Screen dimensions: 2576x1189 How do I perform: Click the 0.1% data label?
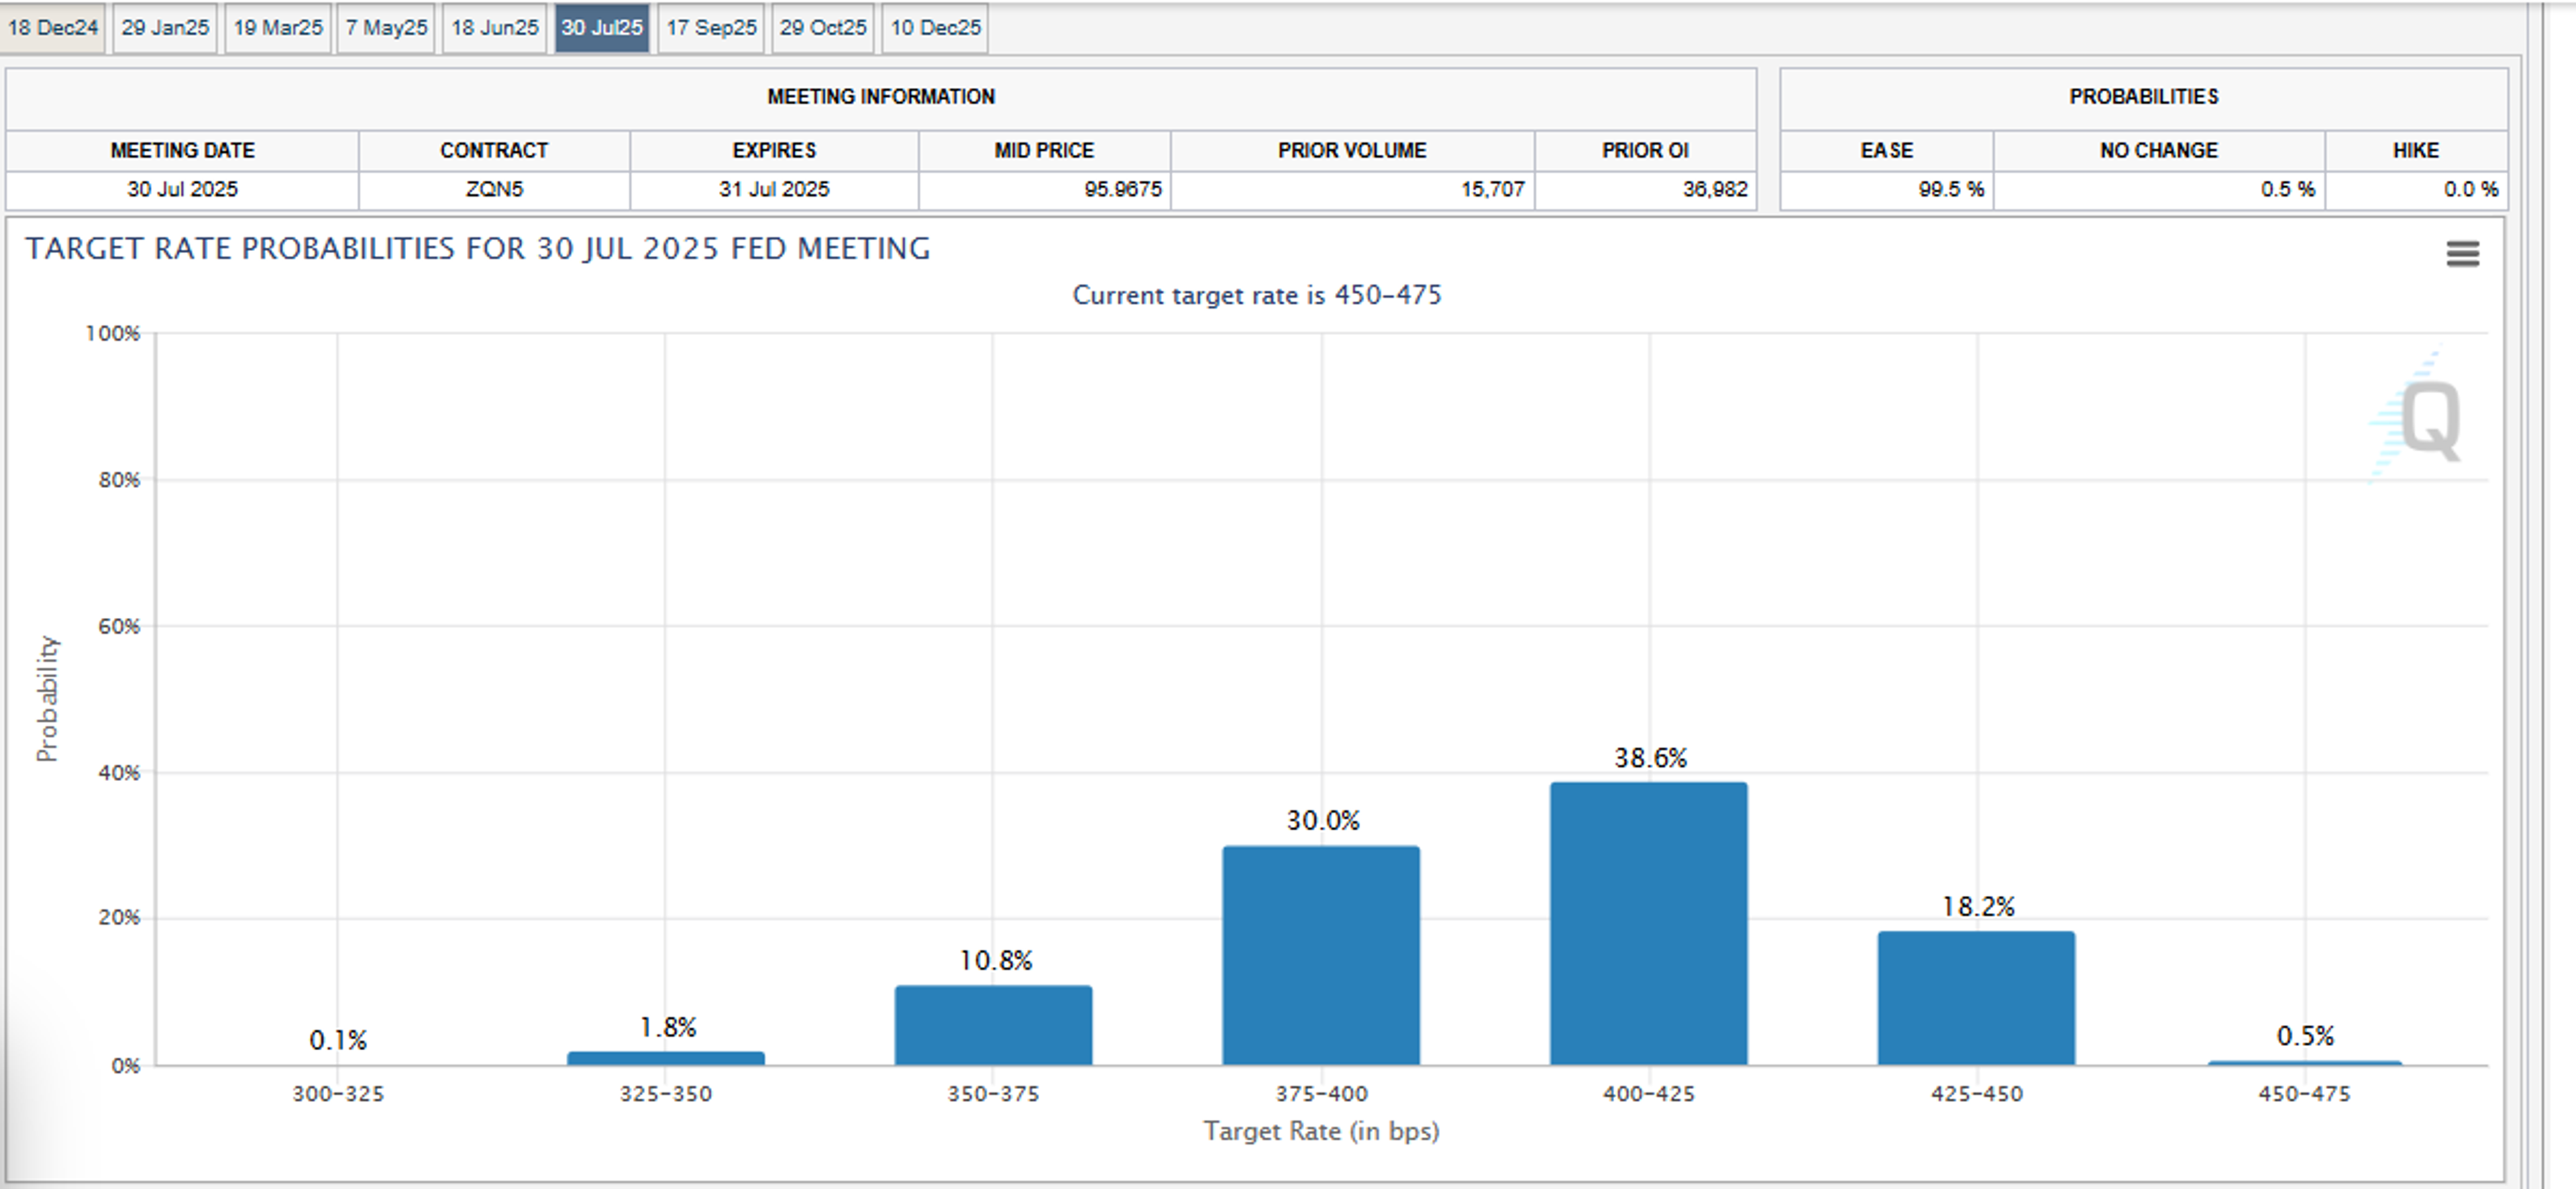click(x=338, y=1041)
